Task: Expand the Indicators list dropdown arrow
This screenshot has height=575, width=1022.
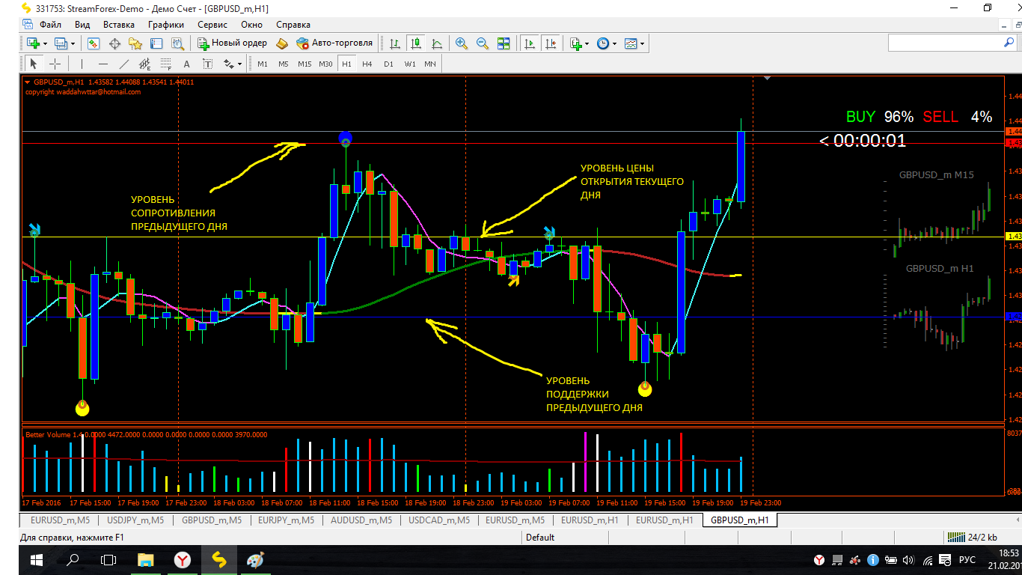Action: (587, 43)
